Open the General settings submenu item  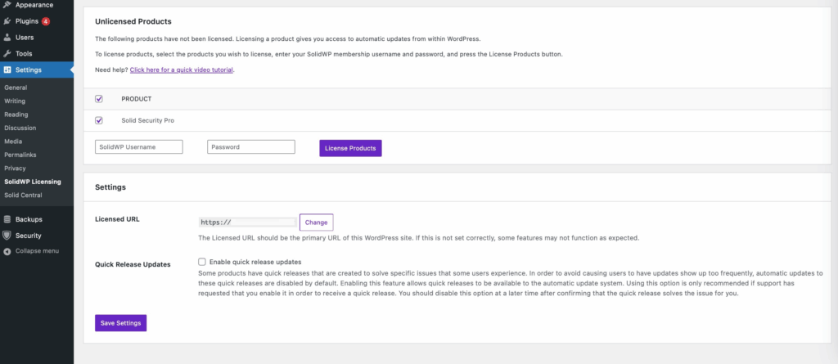tap(16, 87)
